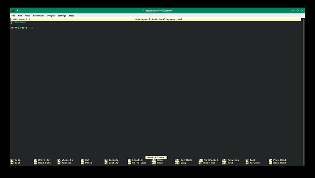The image size is (315, 178).
Task: Click the nano 'Read File' shortcut label
Action: pos(44,163)
